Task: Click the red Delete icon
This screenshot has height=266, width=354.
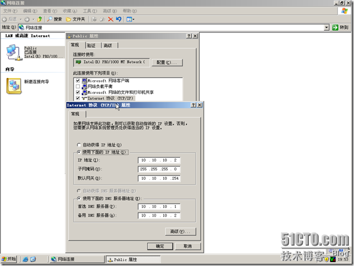Action: (110, 19)
